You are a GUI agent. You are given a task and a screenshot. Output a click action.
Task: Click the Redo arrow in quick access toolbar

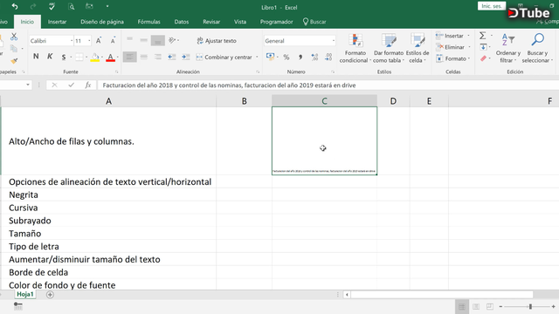tap(33, 6)
